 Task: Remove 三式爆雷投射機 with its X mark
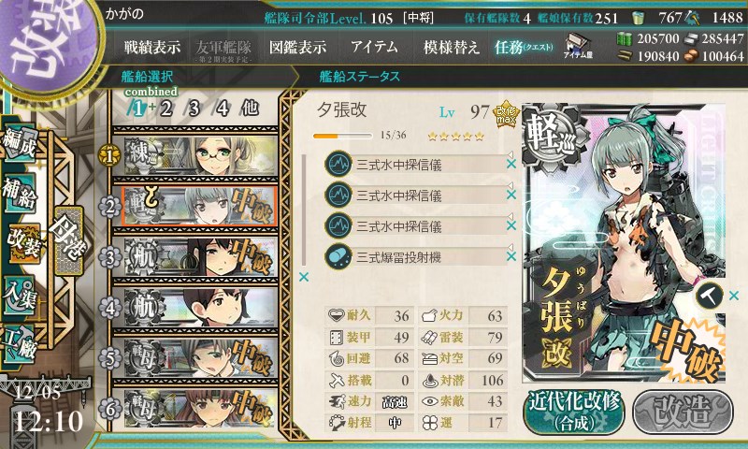[x=511, y=256]
